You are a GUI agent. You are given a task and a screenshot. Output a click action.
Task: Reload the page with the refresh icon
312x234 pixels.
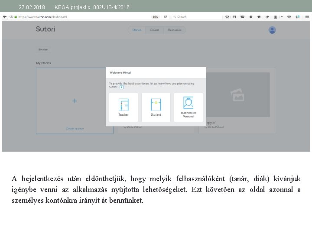pyautogui.click(x=166, y=17)
